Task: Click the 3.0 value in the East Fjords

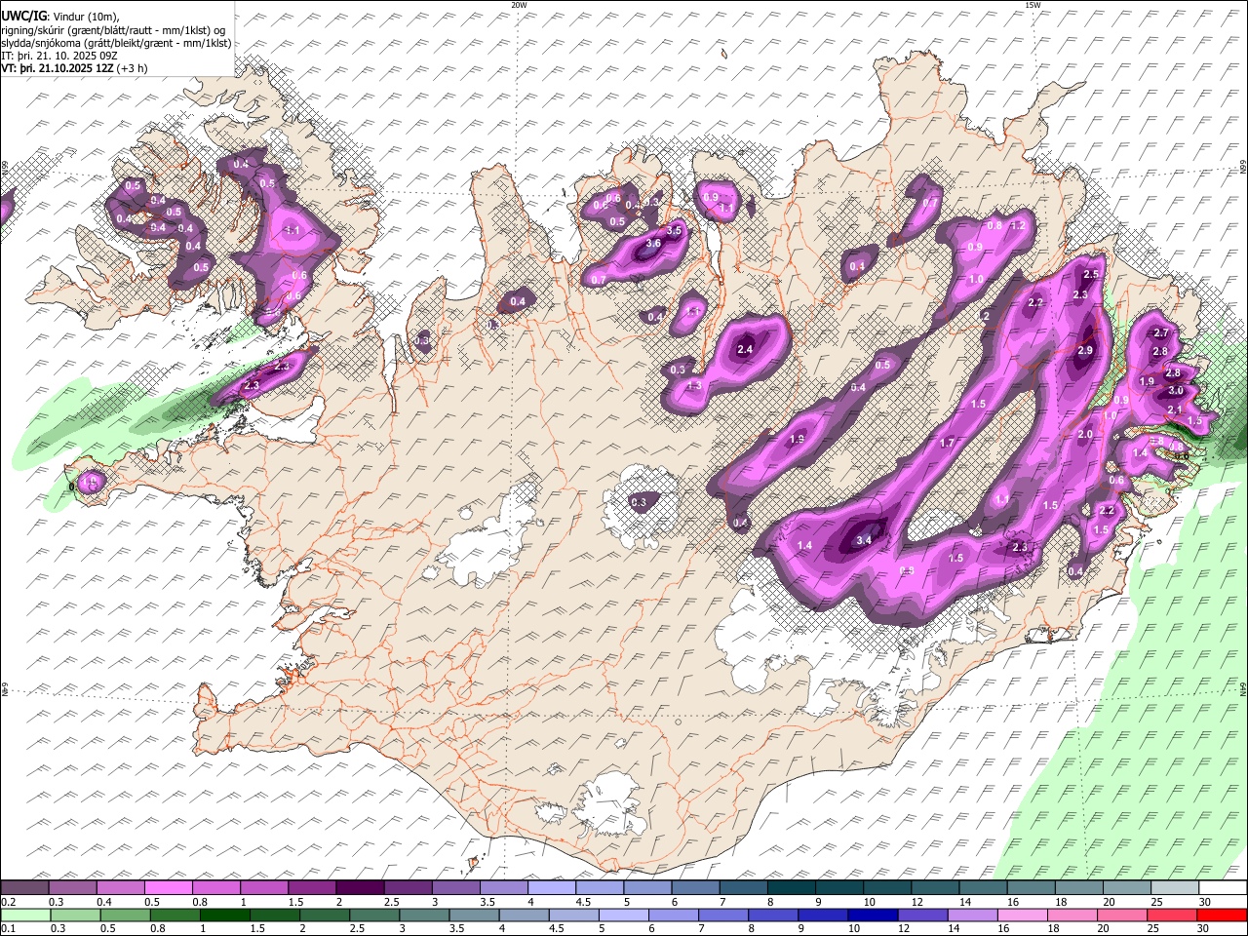Action: click(1176, 391)
